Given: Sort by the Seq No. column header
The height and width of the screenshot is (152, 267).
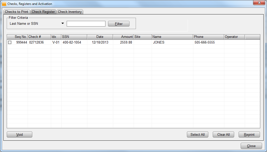Looking at the screenshot, I should coord(20,37).
